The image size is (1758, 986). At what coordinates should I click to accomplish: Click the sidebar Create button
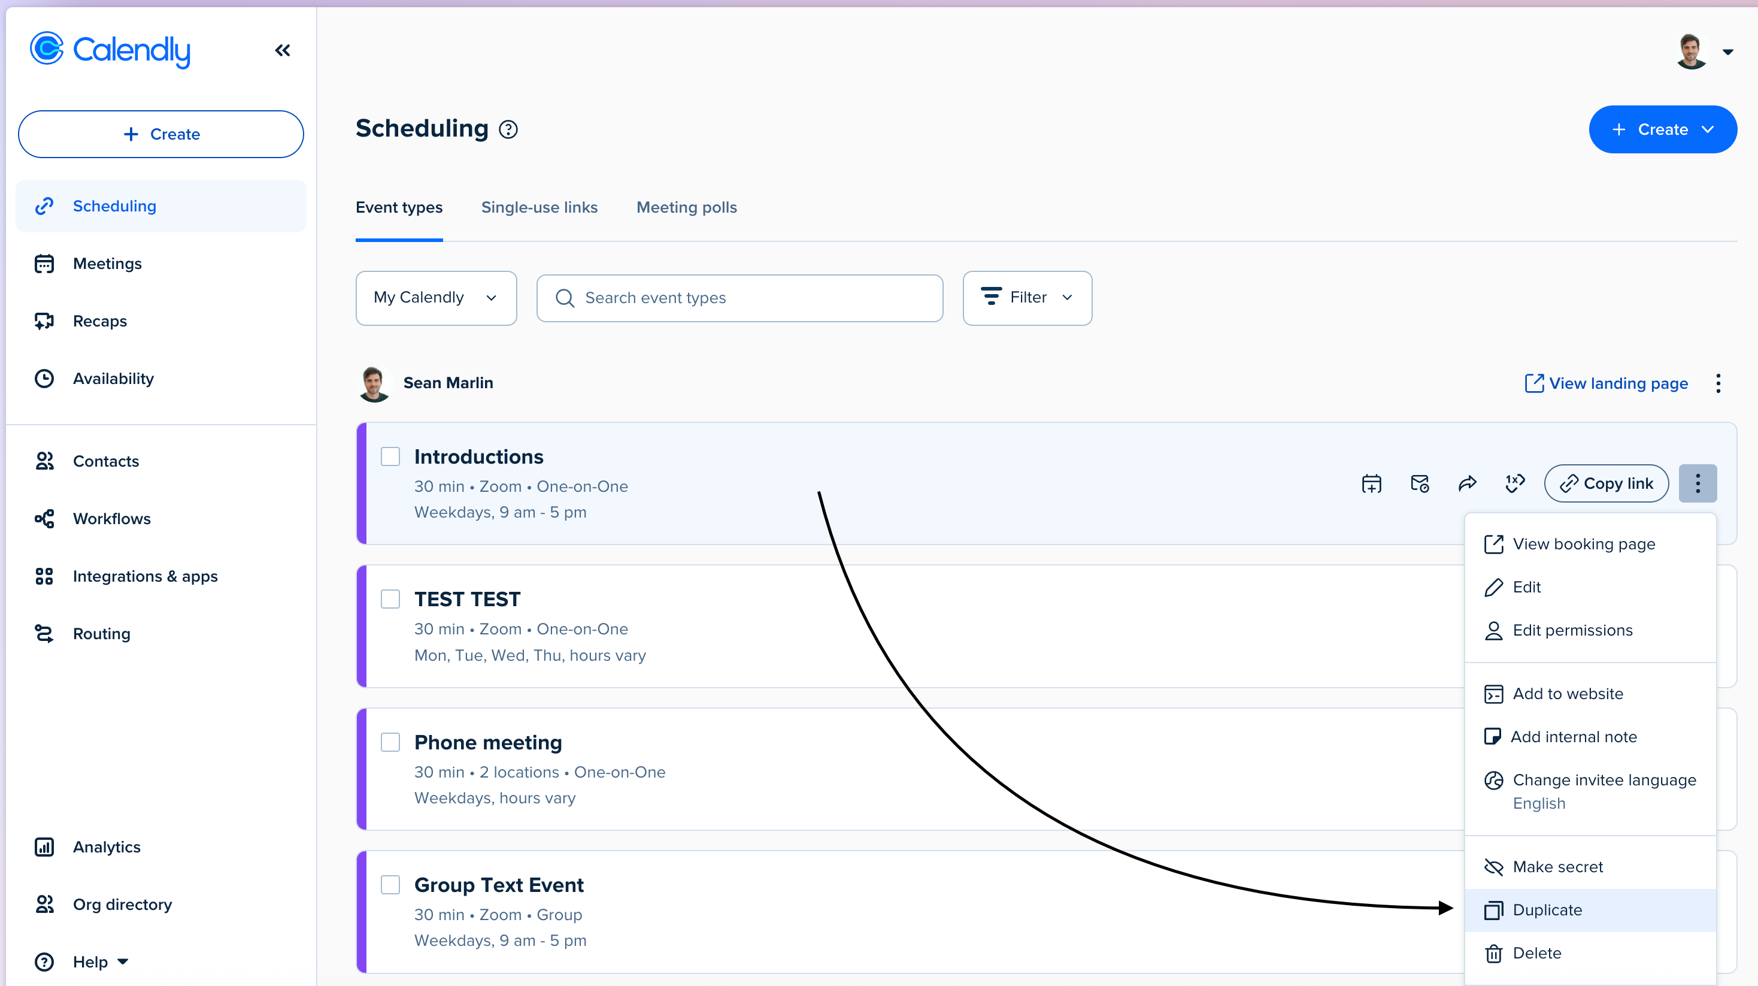[161, 134]
